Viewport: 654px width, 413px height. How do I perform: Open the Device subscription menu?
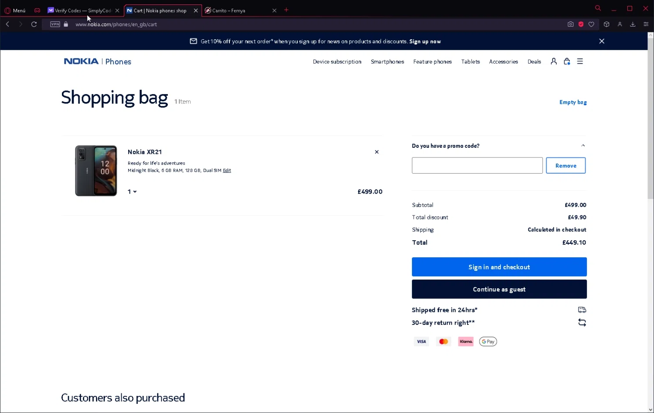click(337, 62)
